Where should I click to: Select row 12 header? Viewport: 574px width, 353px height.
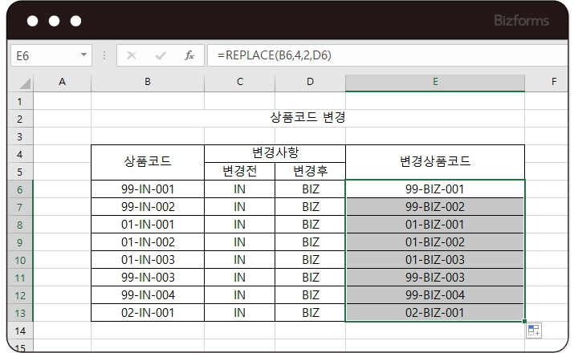point(20,295)
